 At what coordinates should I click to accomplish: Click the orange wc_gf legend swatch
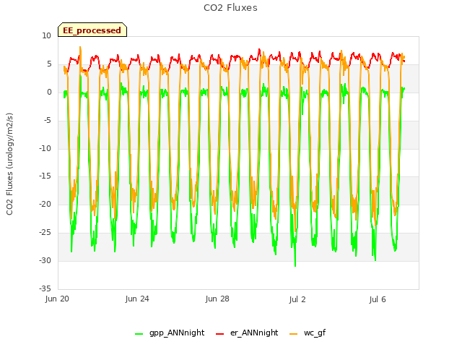click(x=294, y=334)
